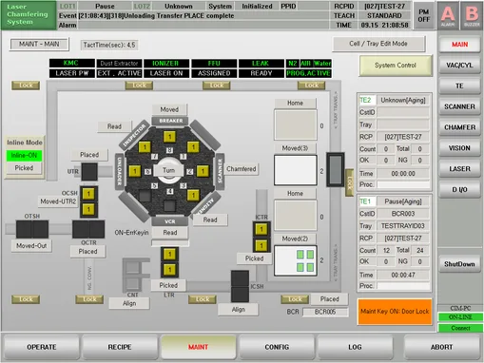
Task: Click turntable position number 2
Action: tap(189, 171)
